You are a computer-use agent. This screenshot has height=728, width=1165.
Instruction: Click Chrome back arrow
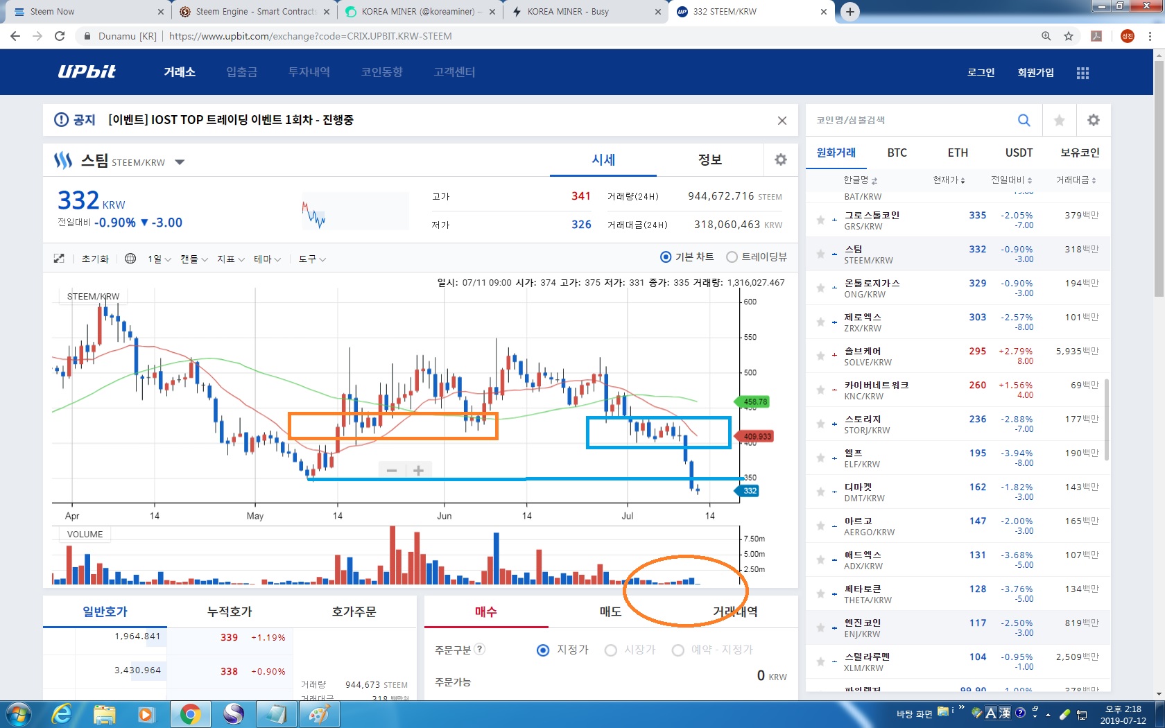pyautogui.click(x=15, y=36)
